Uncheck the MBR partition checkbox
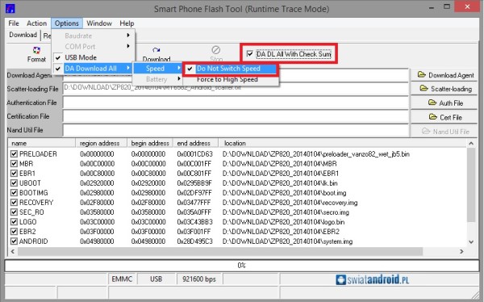The image size is (484, 302). coord(14,164)
